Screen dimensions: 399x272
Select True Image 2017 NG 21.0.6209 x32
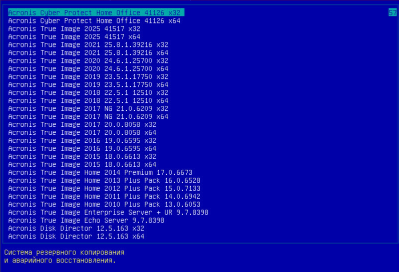(x=88, y=109)
